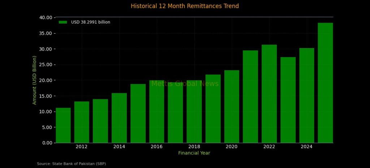
Task: Click the 2016 x-axis tick label
Action: pyautogui.click(x=156, y=147)
